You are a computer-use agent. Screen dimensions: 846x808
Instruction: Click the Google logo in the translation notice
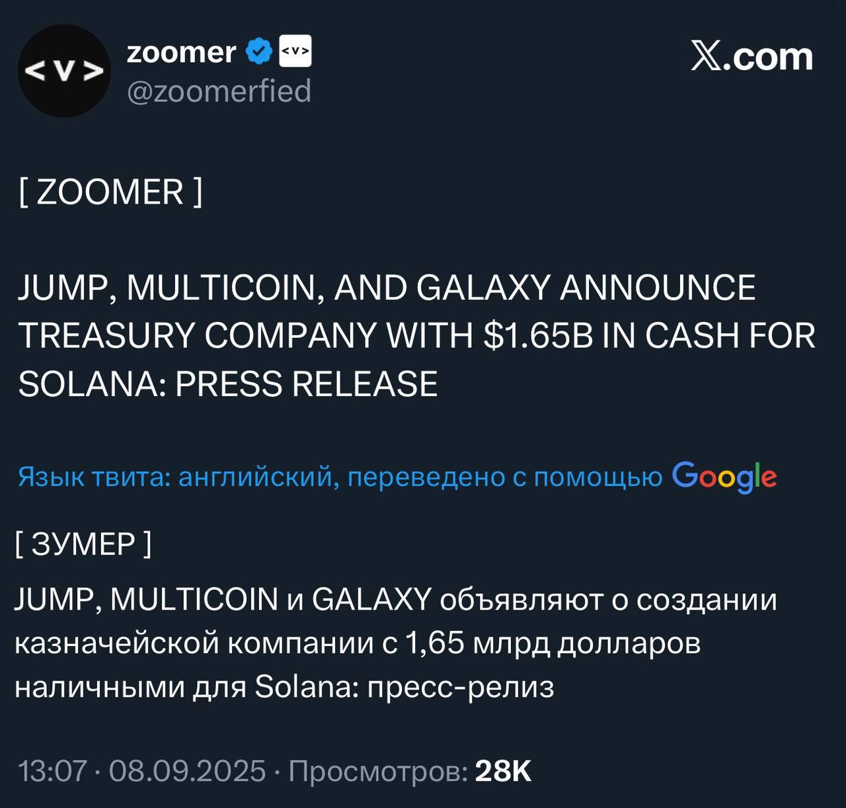tap(724, 477)
